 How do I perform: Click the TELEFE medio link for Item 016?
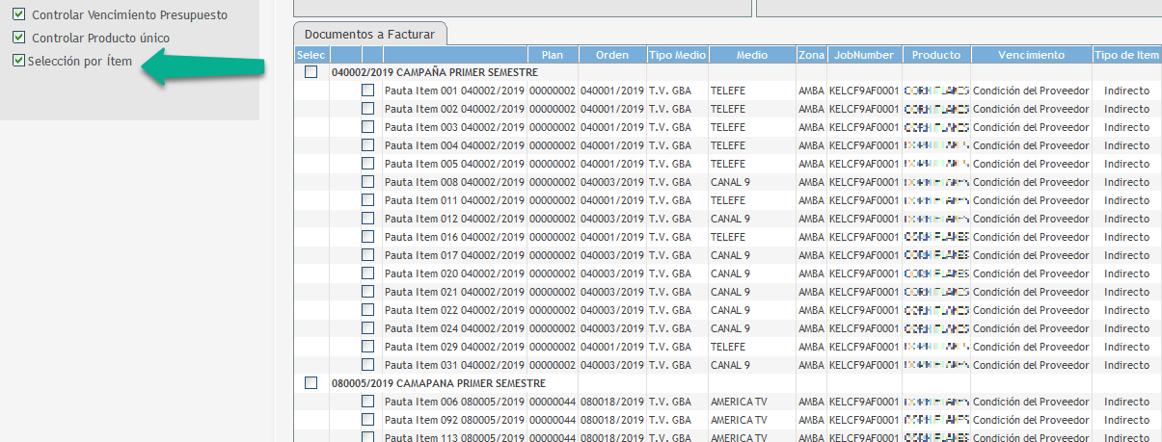point(728,237)
